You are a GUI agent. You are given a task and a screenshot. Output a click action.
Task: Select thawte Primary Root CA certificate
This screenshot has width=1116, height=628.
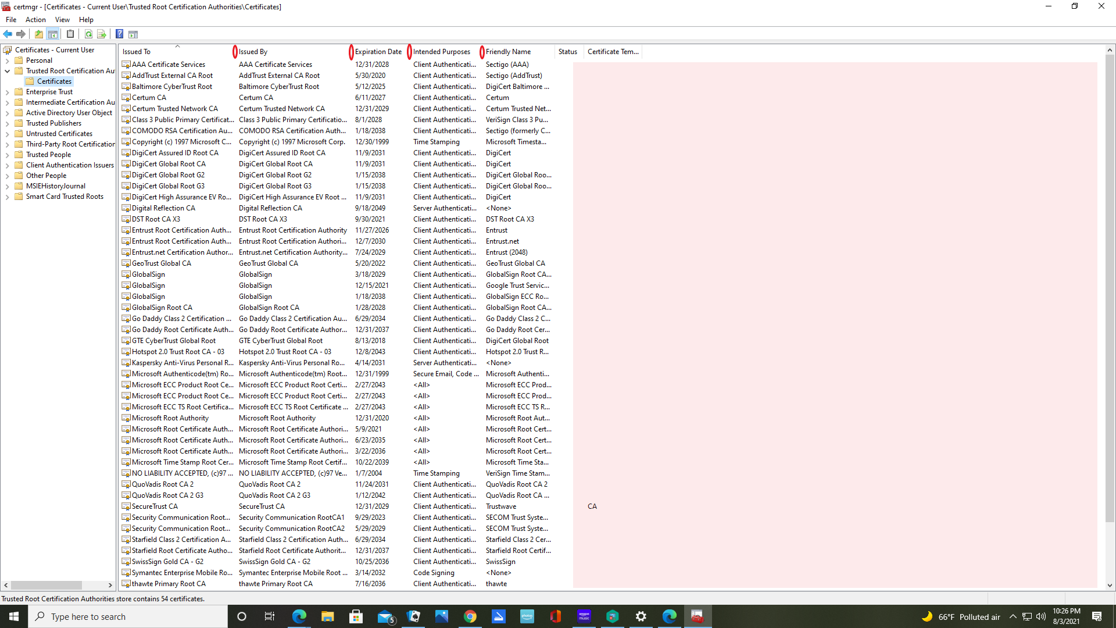click(169, 584)
